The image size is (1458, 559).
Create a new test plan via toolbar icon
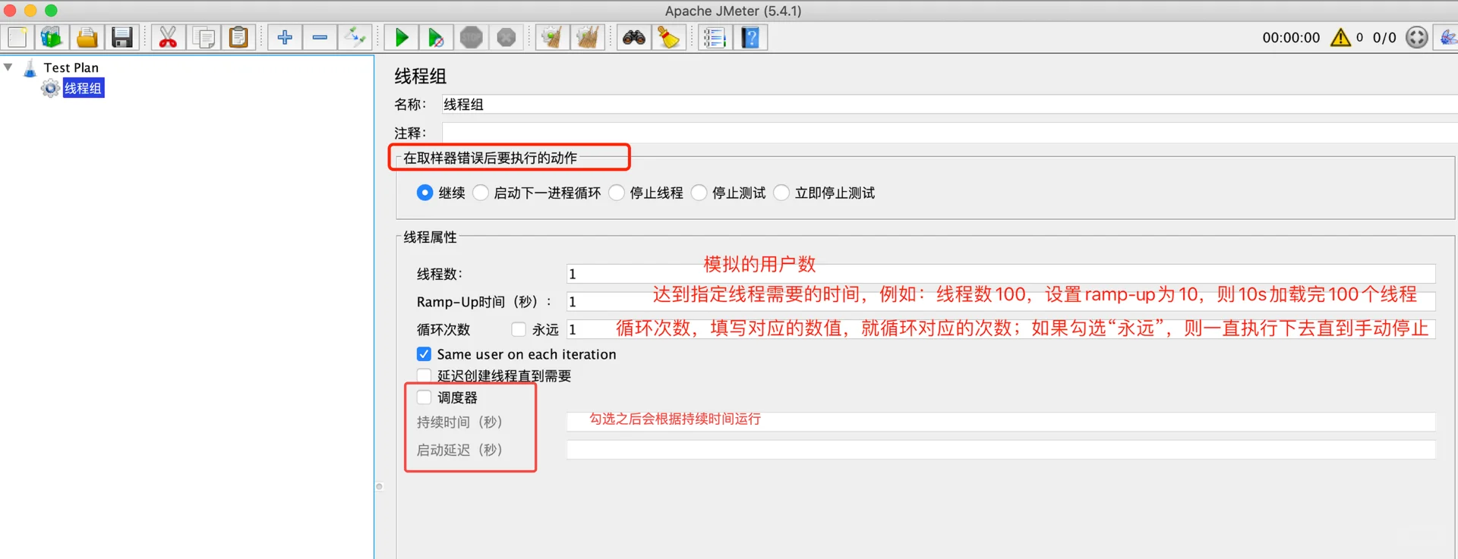pos(17,37)
